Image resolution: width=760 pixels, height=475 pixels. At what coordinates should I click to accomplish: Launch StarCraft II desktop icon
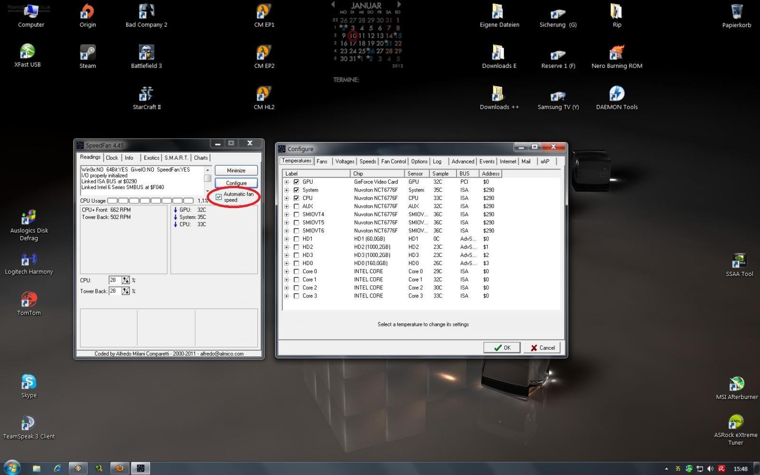[x=146, y=98]
